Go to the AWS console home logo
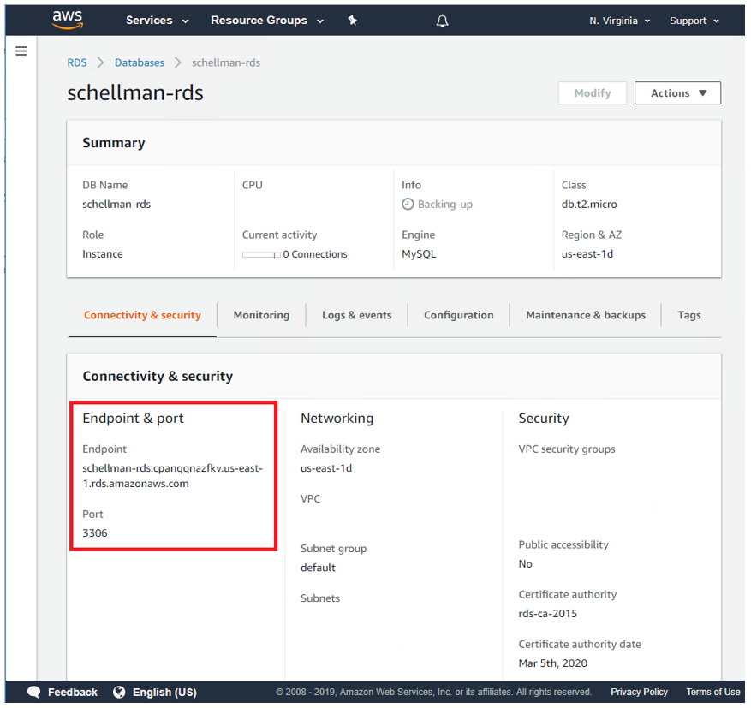 (68, 20)
